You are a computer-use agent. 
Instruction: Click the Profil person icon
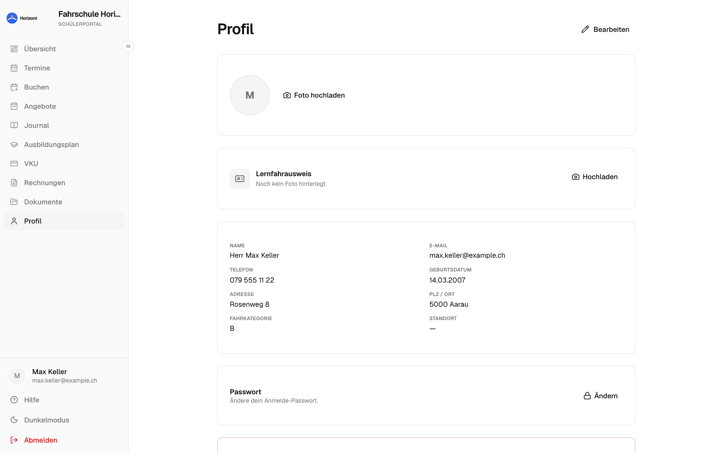(14, 221)
